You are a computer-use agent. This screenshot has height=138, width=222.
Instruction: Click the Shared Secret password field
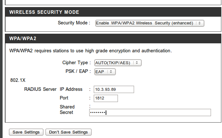(x=150, y=112)
